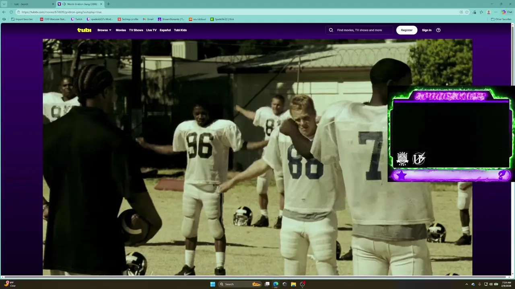Open the browser extensions icon
Screen dimensions: 515x289
[x=475, y=12]
